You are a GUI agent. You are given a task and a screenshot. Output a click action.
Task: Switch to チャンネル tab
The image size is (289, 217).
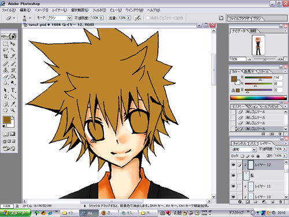pos(239,144)
